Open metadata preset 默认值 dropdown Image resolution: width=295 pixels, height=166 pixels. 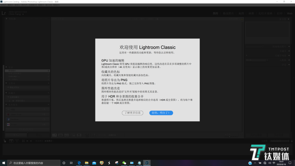click(x=256, y=60)
